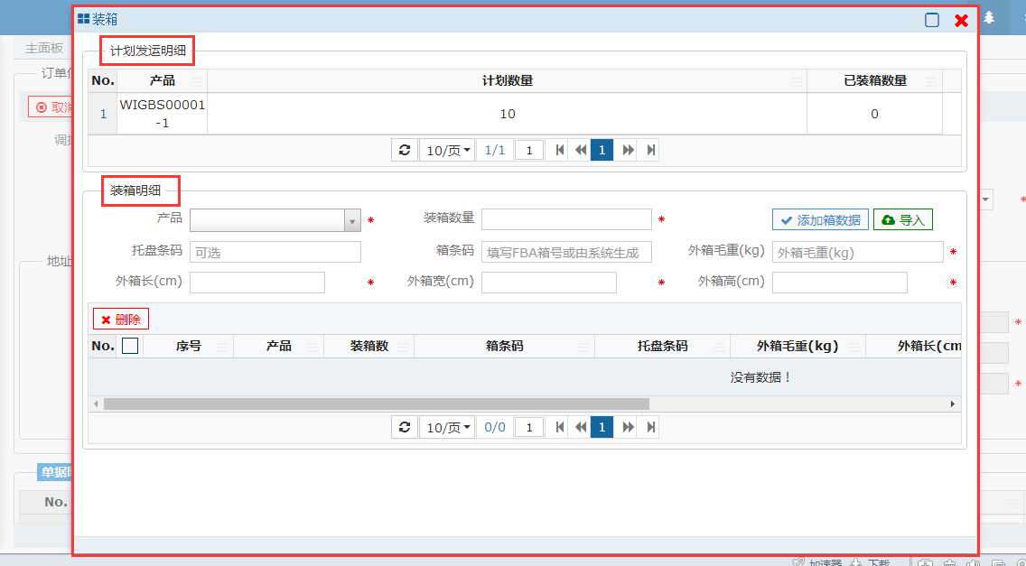Image resolution: width=1026 pixels, height=566 pixels.
Task: Open column menu of 已装箱数量 header
Action: tap(930, 81)
